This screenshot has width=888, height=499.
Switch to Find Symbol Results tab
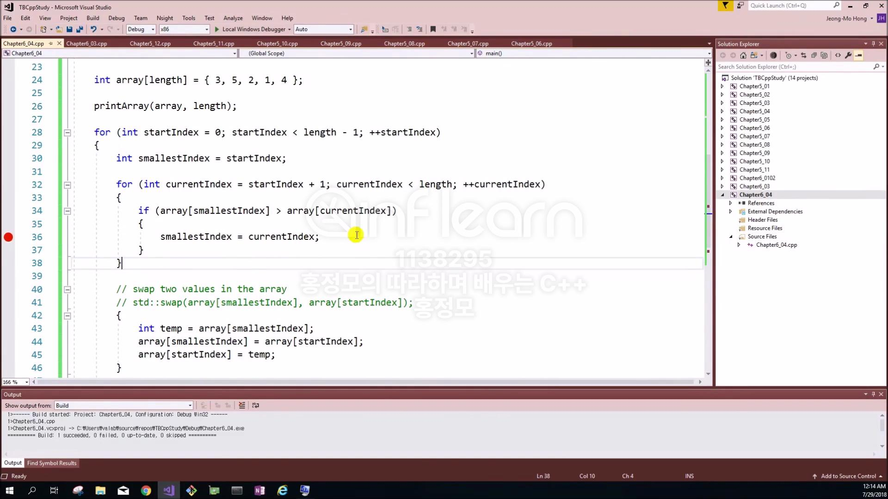coord(52,463)
